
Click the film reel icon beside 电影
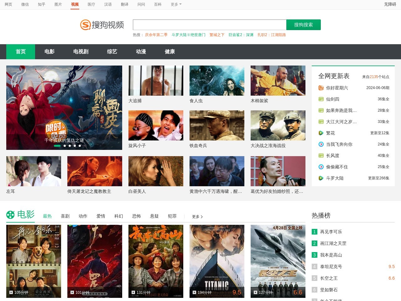10,215
